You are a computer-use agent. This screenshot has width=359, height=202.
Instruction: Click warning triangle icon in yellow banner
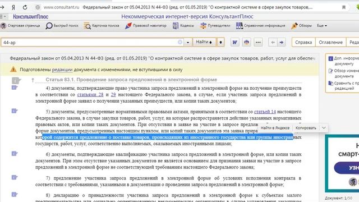pyautogui.click(x=13, y=70)
